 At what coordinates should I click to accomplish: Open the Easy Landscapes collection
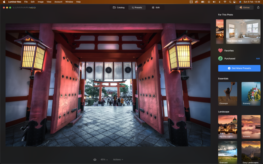tap(251, 153)
